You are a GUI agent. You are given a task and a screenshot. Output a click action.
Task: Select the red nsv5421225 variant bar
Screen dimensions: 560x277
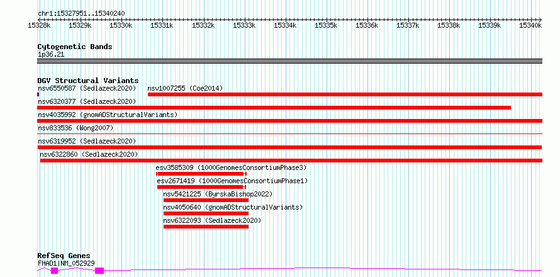[206, 200]
